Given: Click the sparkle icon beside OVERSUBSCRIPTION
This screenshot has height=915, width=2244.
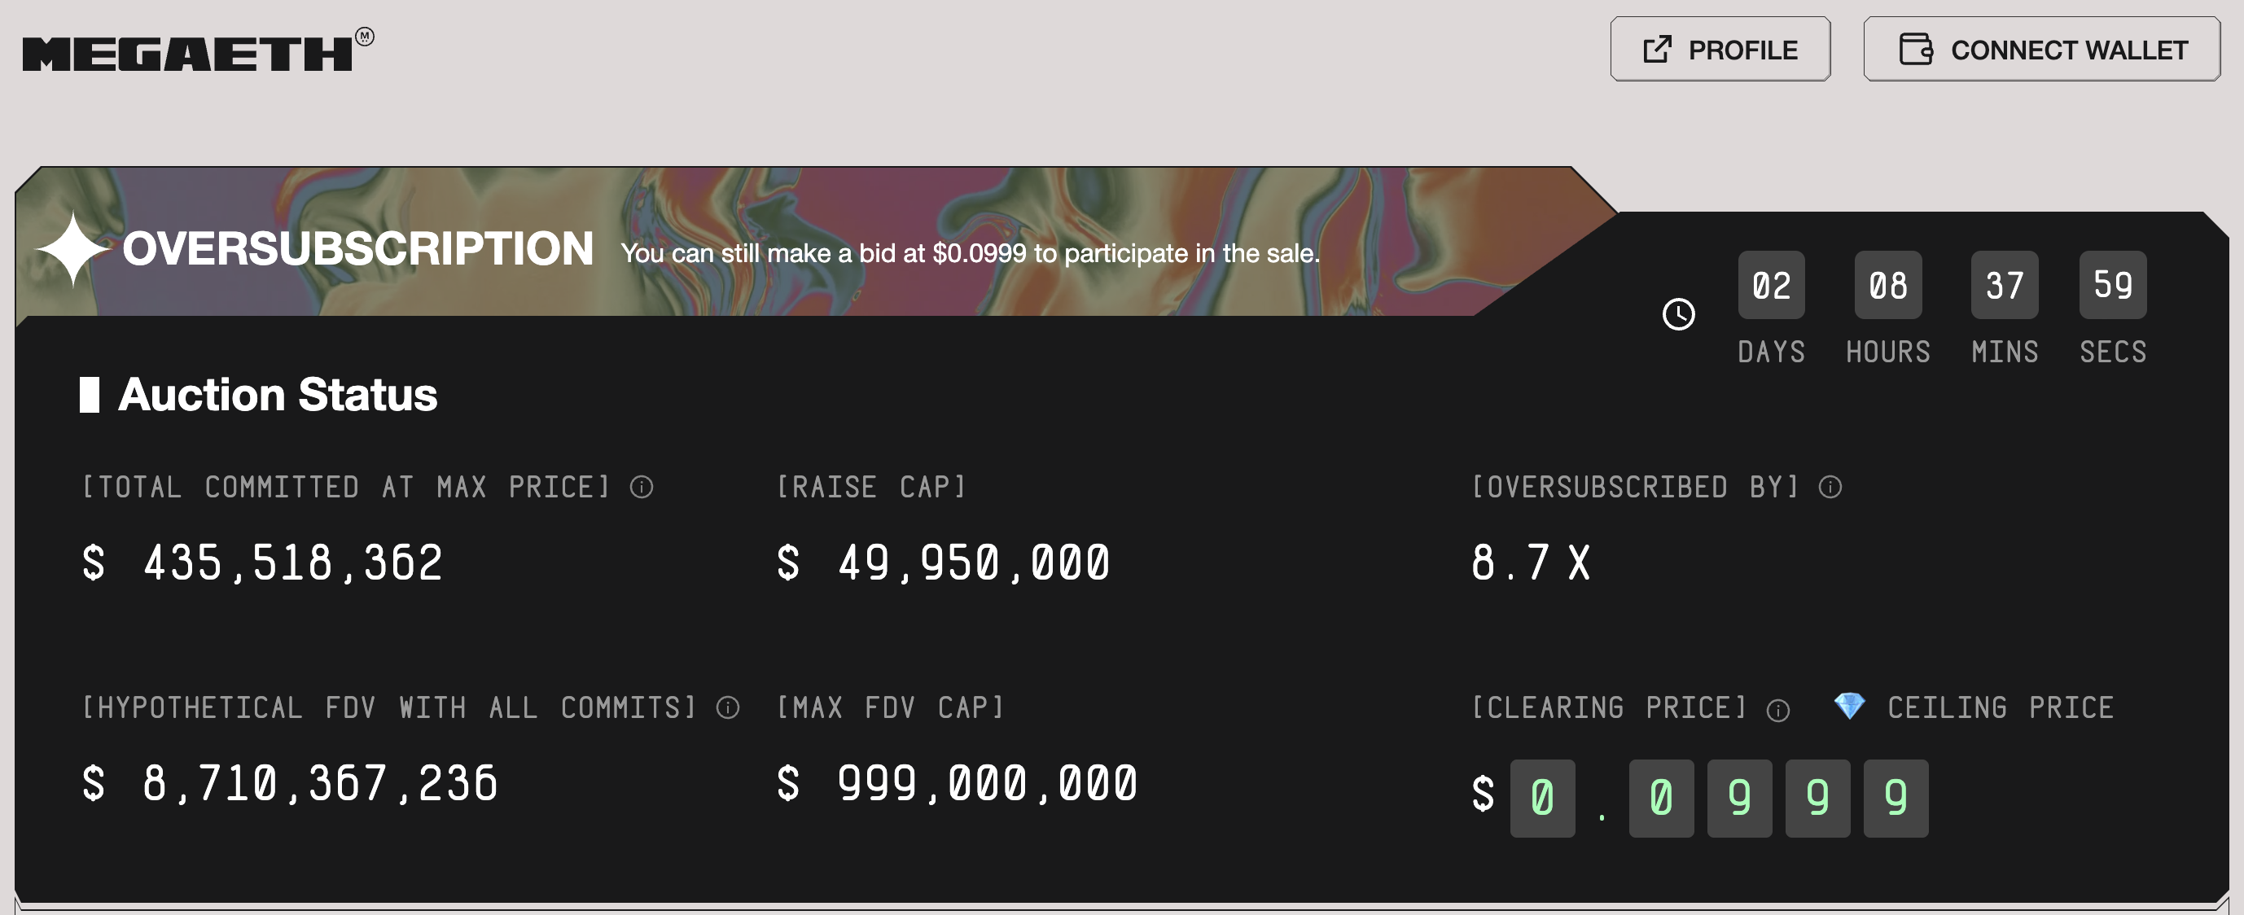Looking at the screenshot, I should point(72,250).
